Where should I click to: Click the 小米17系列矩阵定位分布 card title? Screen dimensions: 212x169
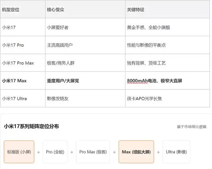pos(31,126)
